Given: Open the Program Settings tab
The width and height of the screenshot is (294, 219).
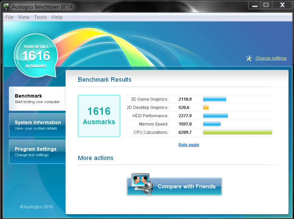Looking at the screenshot, I should click(37, 152).
